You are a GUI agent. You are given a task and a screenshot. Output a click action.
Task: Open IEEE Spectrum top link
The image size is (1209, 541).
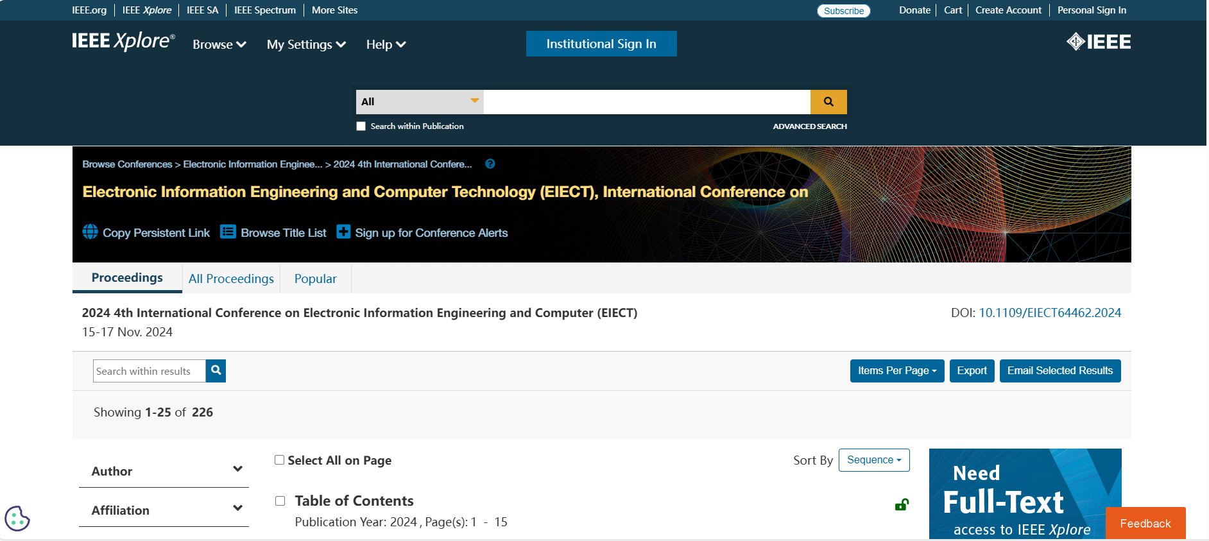tap(265, 10)
